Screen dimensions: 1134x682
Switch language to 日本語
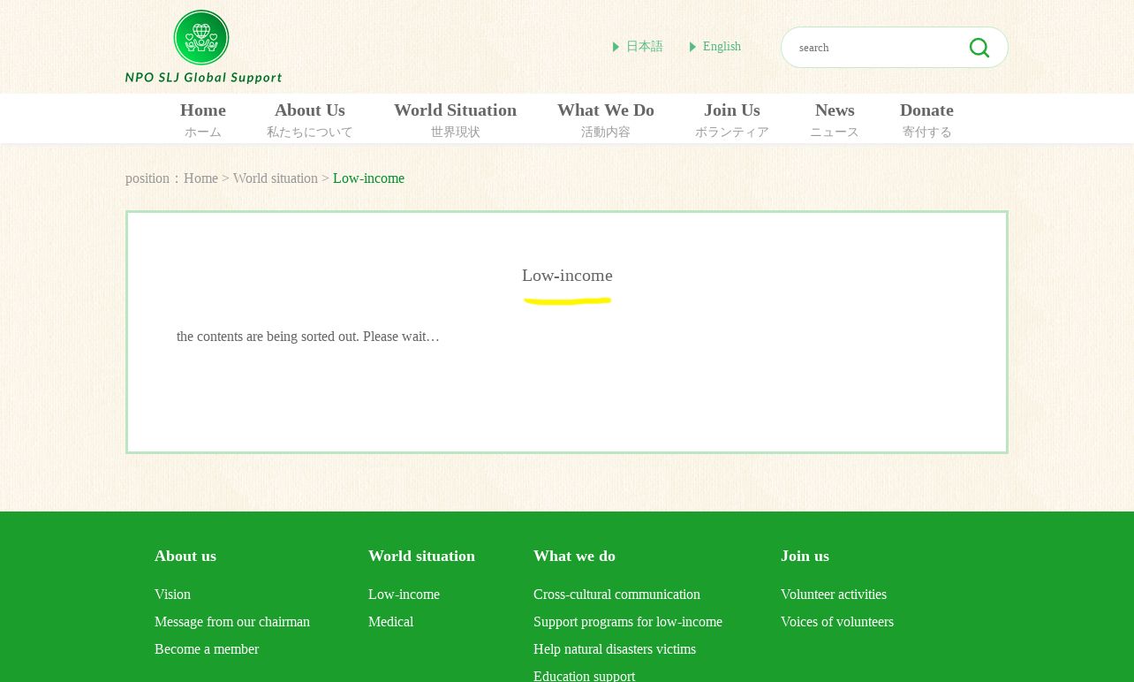[x=644, y=47]
